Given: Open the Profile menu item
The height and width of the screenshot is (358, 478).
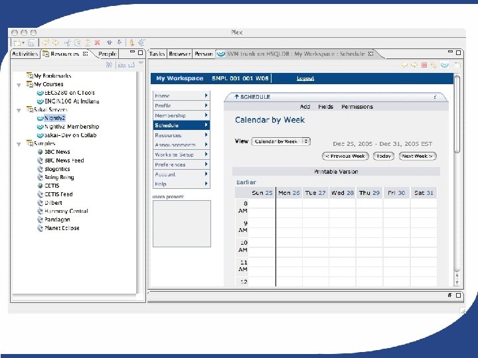Looking at the screenshot, I should tap(181, 105).
